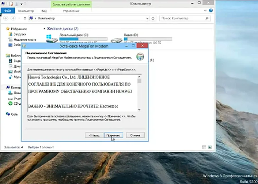Image resolution: width=258 pixels, height=184 pixels.
Task: Open the quick access toolbar customize dropdown
Action: click(21, 4)
